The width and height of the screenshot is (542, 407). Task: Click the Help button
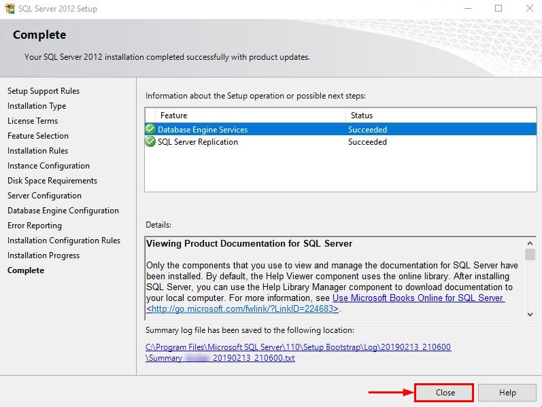click(x=507, y=393)
